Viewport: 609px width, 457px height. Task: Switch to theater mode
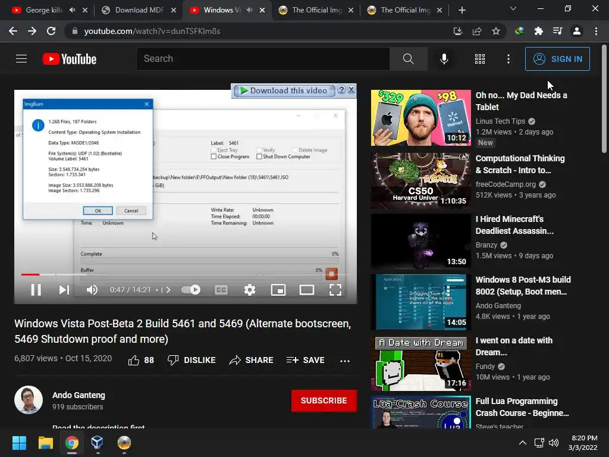click(307, 290)
